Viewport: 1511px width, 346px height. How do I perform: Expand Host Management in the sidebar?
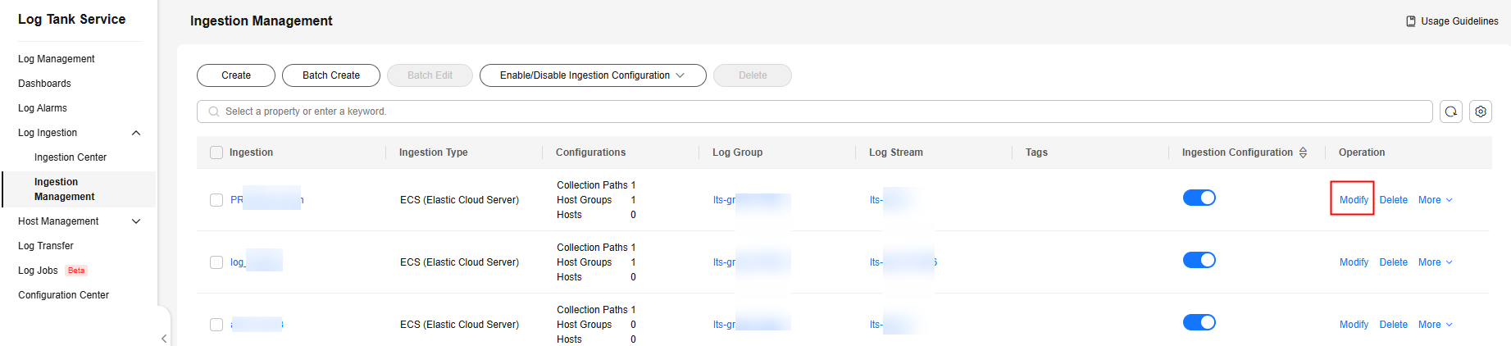point(136,221)
